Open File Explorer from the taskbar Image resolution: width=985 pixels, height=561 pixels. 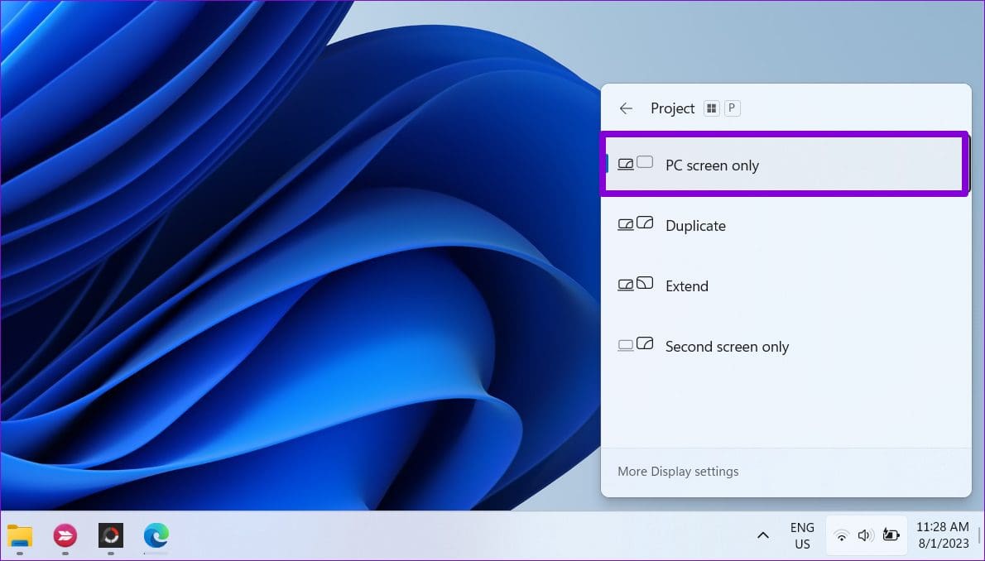click(20, 538)
